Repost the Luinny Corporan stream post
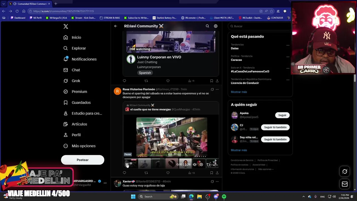357x201 pixels. click(x=146, y=81)
